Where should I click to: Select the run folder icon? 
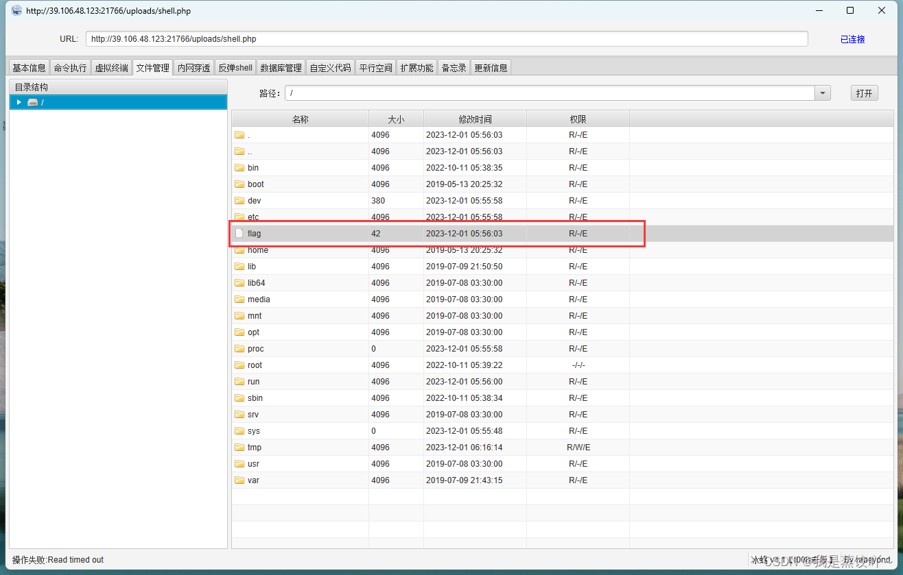239,382
